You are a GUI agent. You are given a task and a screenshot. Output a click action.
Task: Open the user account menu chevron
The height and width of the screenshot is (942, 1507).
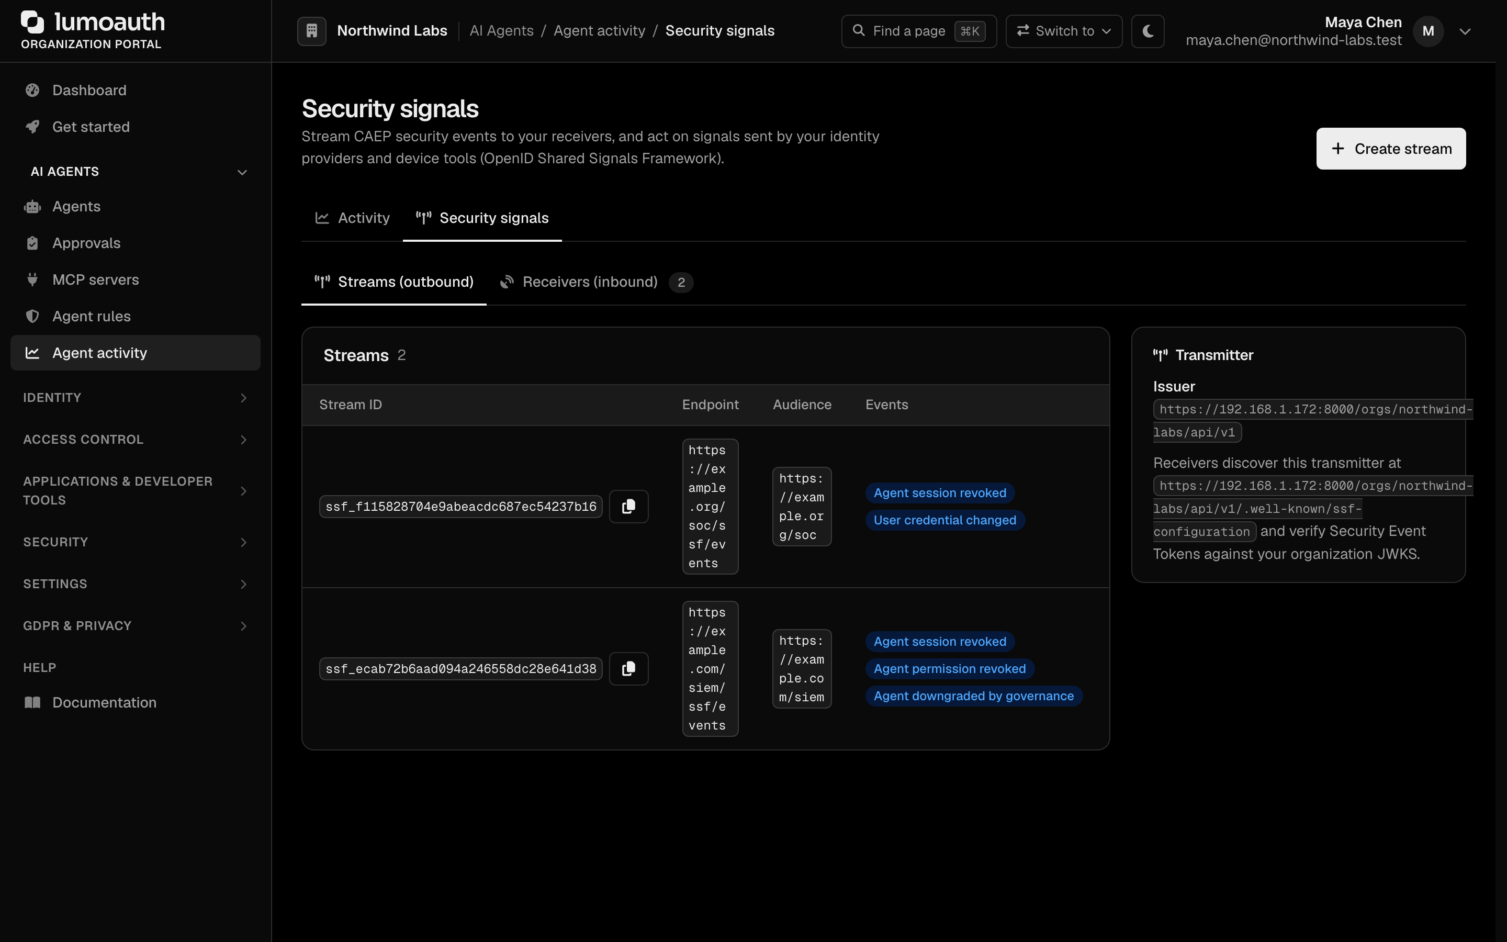click(1465, 31)
